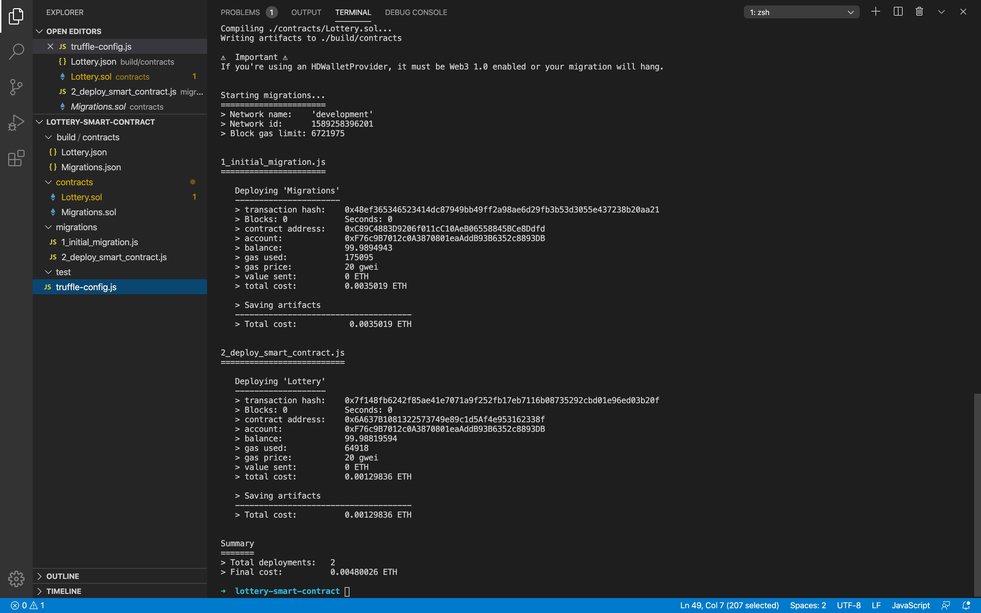Screen dimensions: 981x613
Task: Open notifications bell in status bar
Action: 966,605
